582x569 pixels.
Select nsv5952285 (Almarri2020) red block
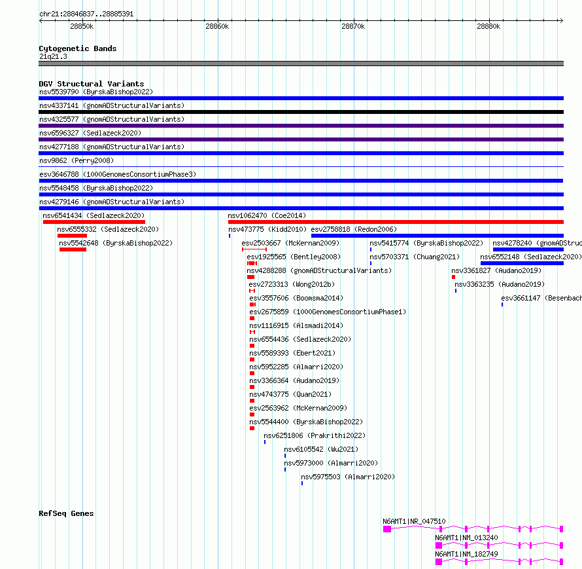[252, 373]
